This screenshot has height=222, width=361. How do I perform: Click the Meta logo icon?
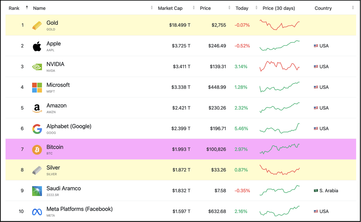pos(37,212)
